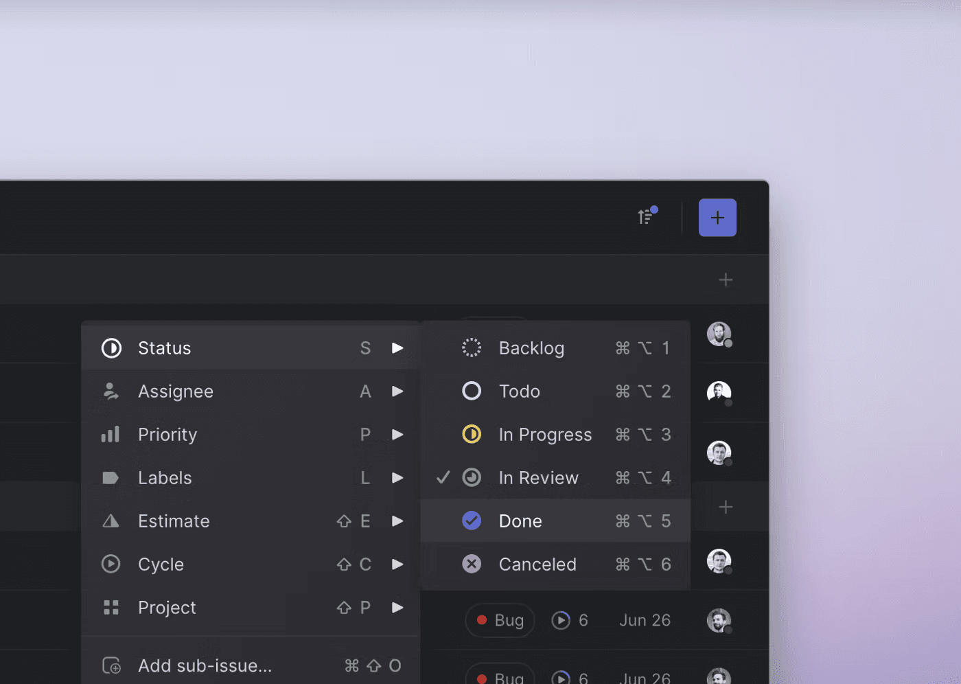
Task: Click the purple plus button
Action: click(717, 217)
